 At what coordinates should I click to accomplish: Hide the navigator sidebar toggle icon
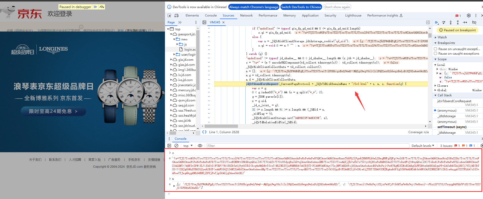[204, 22]
